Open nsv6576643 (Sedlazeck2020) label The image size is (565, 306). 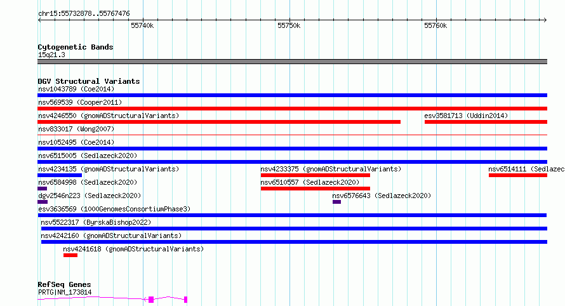(x=382, y=196)
